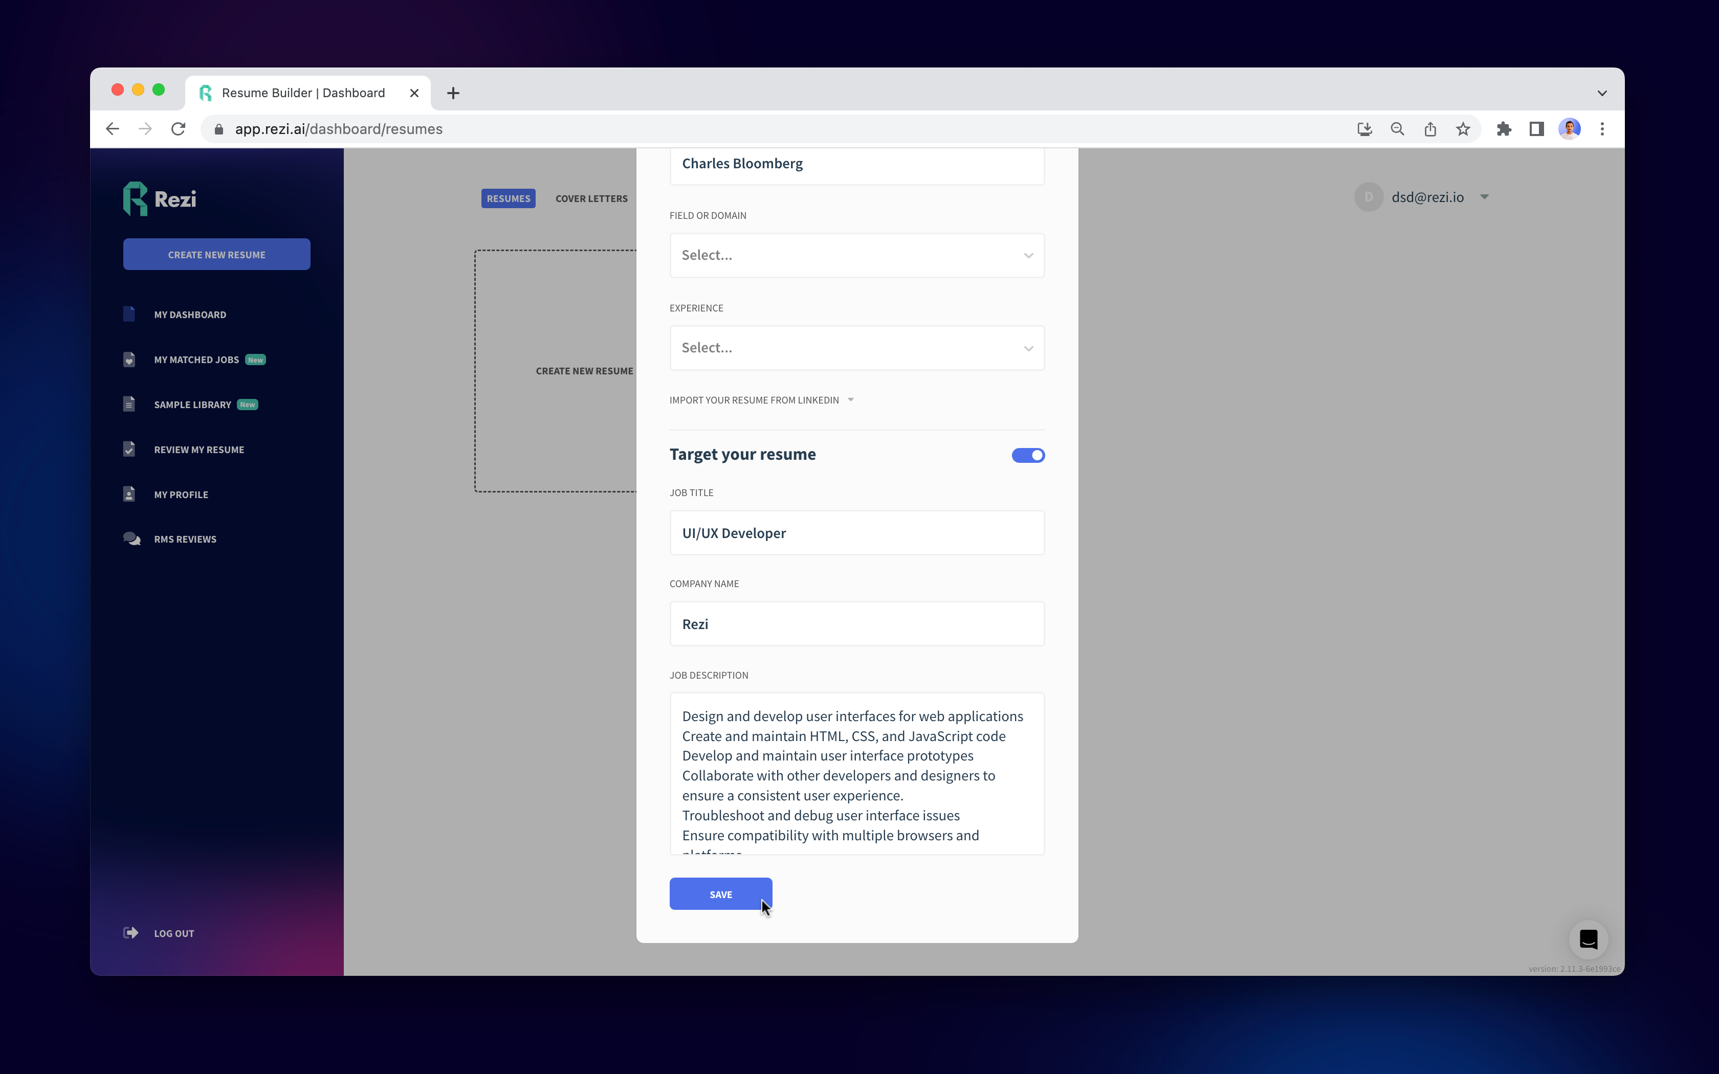Viewport: 1719px width, 1074px height.
Task: Open Sample Library in the sidebar
Action: click(x=192, y=404)
